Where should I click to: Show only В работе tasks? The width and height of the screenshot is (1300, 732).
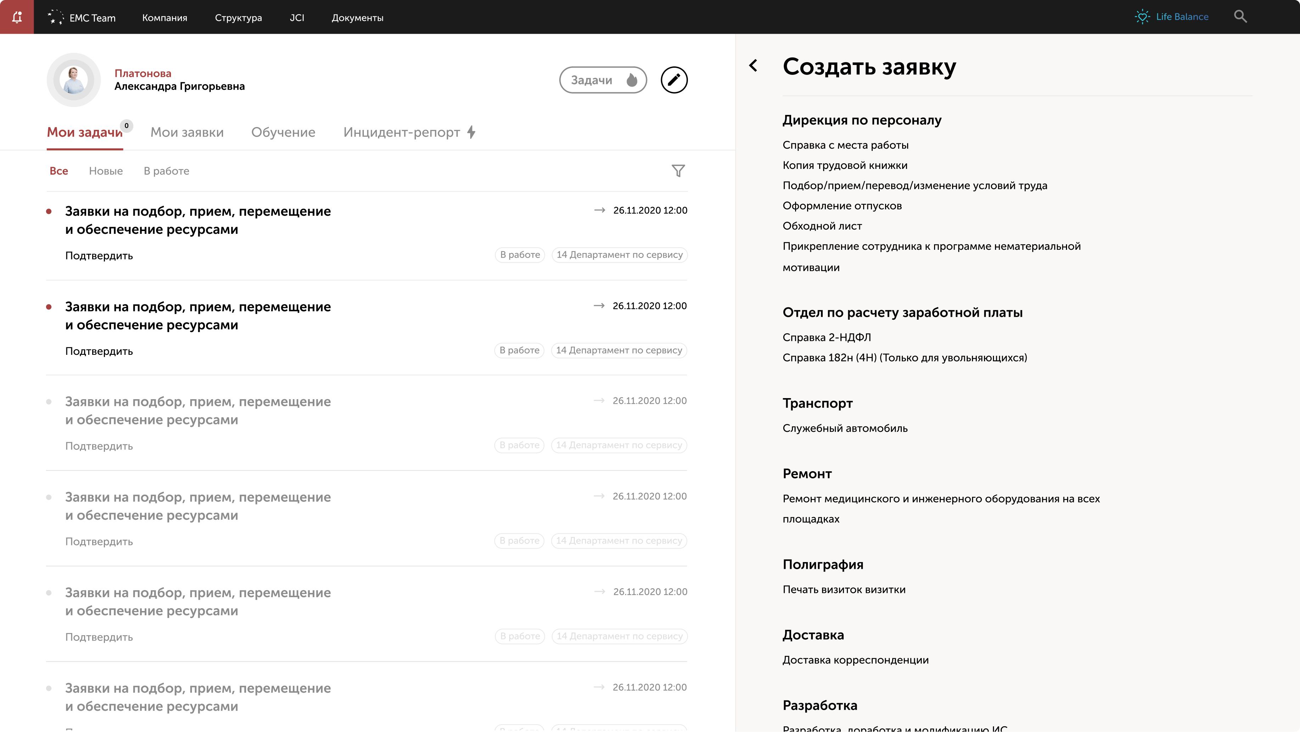(x=166, y=171)
